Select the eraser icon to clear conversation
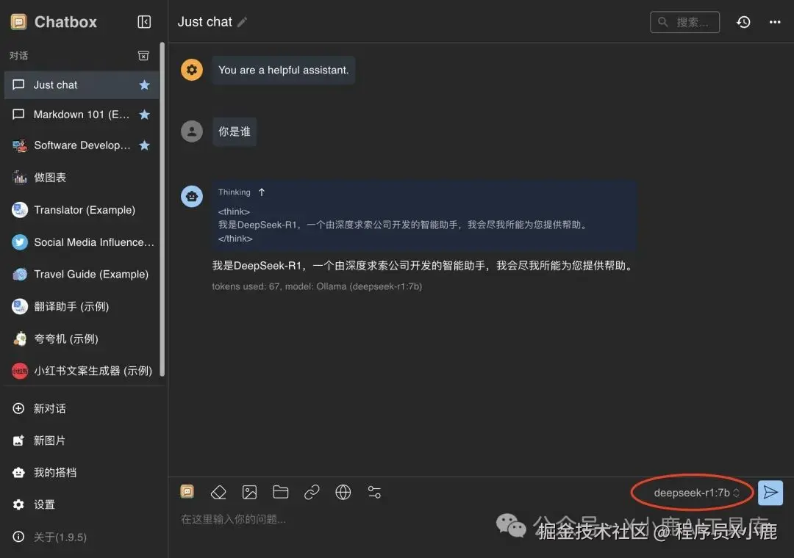 pos(218,492)
